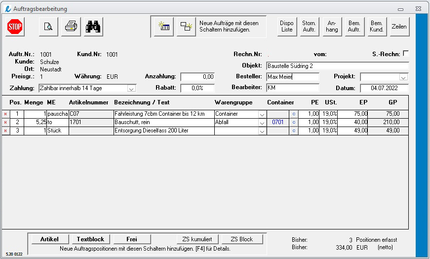Toggle the S.-Rechn checkbox
Image resolution: width=430 pixels, height=259 pixels.
click(406, 54)
